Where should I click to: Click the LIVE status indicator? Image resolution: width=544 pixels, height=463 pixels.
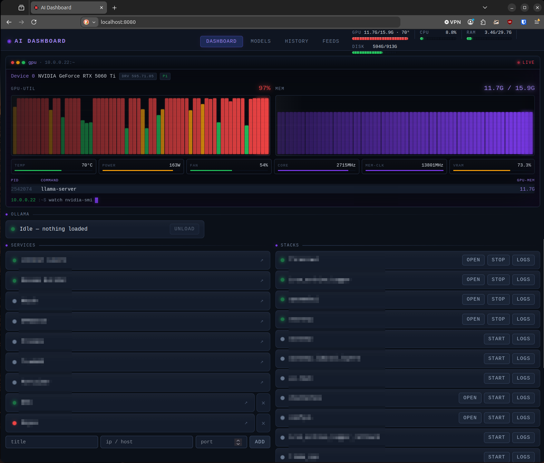tap(526, 62)
